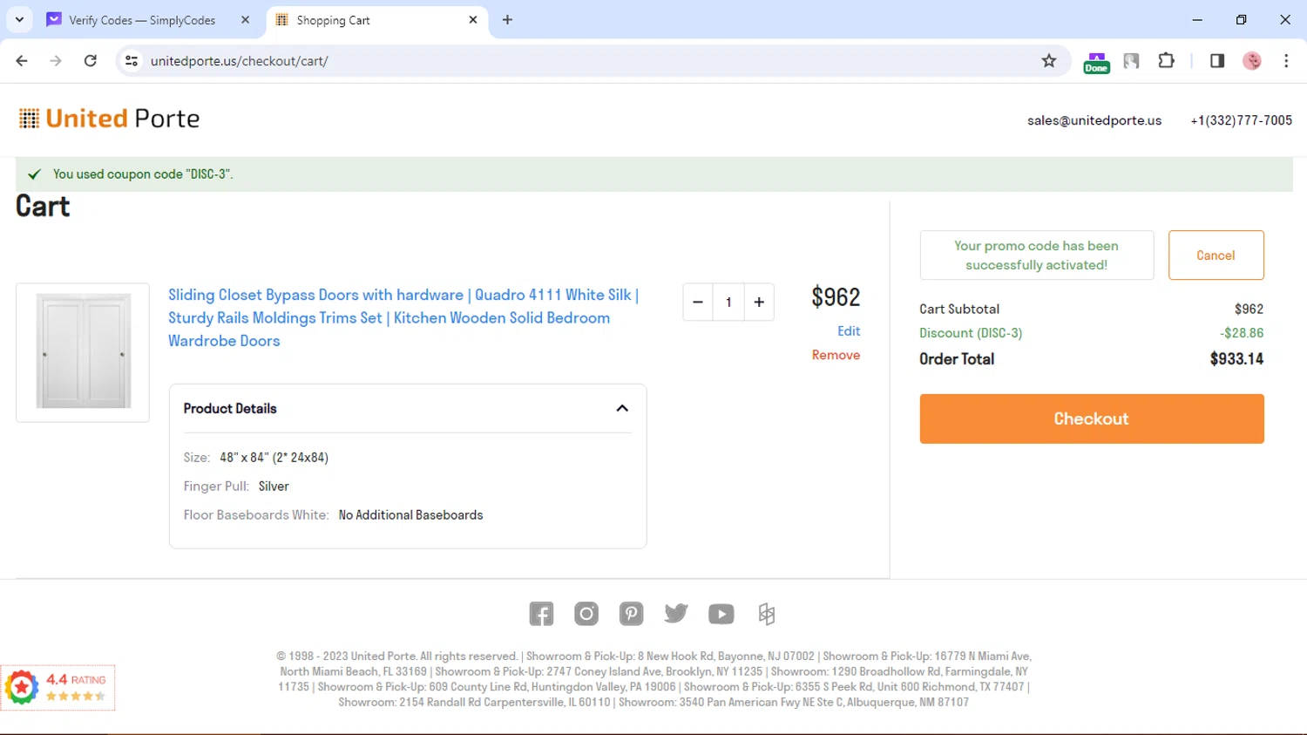
Task: Click the Order Total amount $933.14
Action: 1236,359
